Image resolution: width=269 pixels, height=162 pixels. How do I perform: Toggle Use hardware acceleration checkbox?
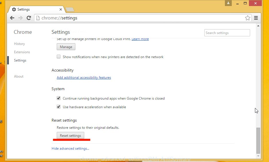point(59,107)
